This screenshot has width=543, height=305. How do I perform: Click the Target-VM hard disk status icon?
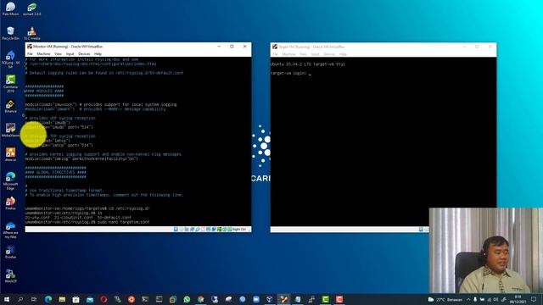pos(421,230)
